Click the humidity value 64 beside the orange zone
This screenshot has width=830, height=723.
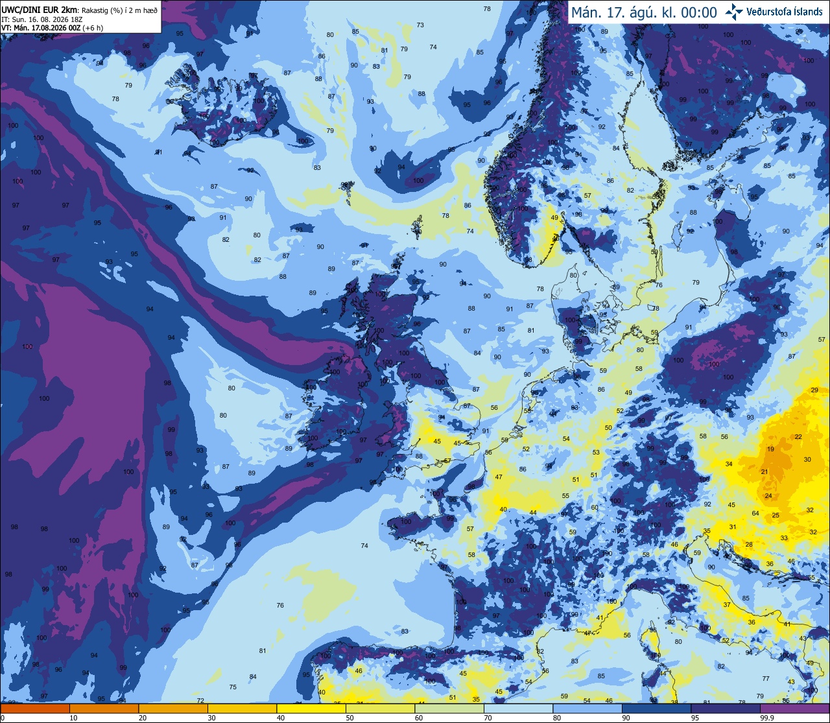coord(755,514)
